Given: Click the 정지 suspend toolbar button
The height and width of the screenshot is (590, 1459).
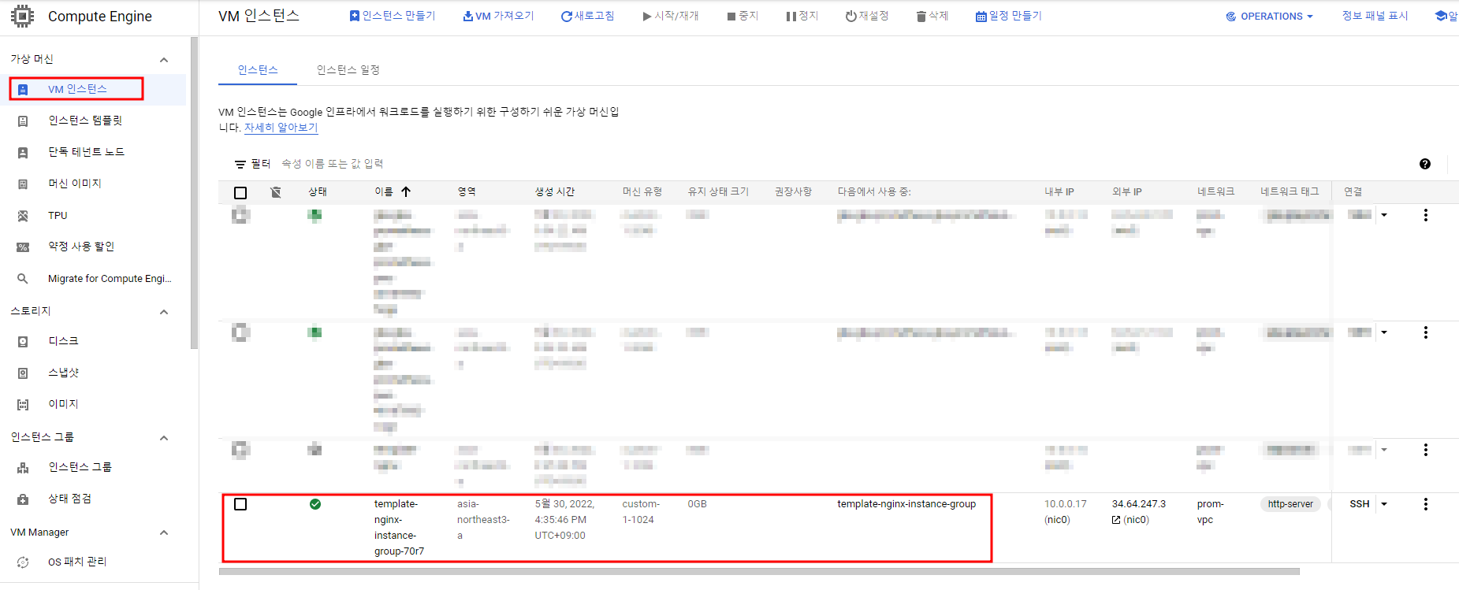Looking at the screenshot, I should coord(802,16).
